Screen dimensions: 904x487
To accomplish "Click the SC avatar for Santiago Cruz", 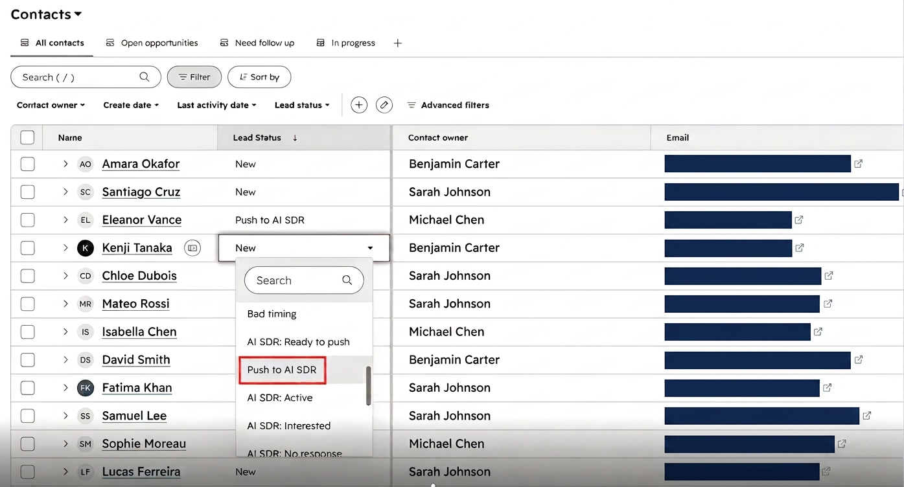I will click(x=86, y=192).
